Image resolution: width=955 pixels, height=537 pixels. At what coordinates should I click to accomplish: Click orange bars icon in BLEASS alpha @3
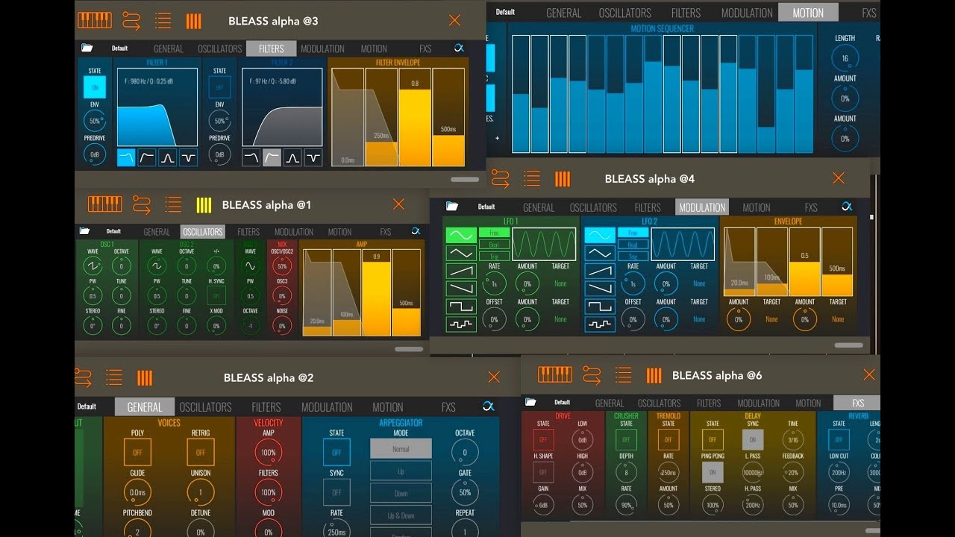point(193,20)
